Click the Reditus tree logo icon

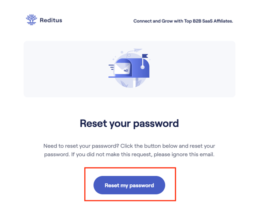coord(31,20)
